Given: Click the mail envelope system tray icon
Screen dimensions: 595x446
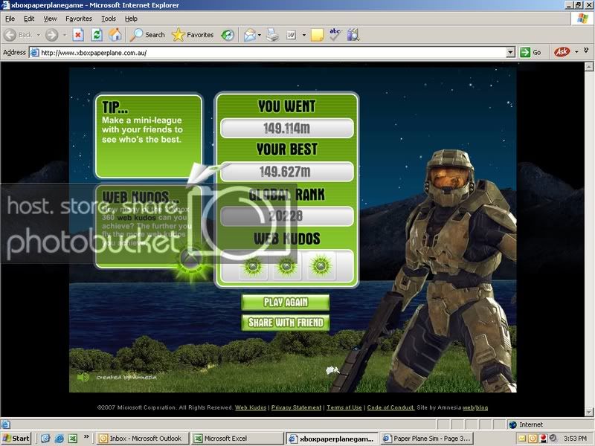Looking at the screenshot, I should pyautogui.click(x=523, y=439).
